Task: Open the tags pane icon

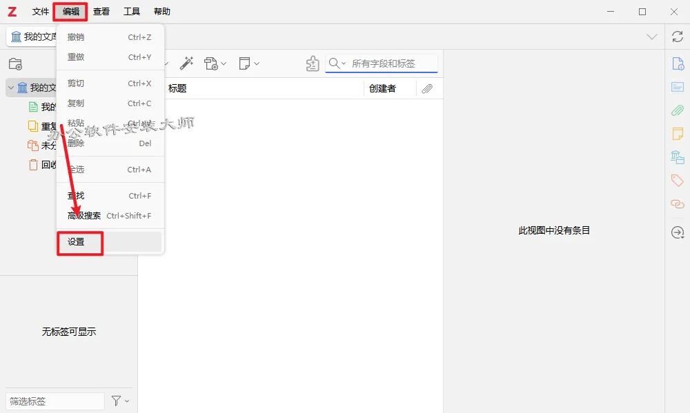Action: 678,181
